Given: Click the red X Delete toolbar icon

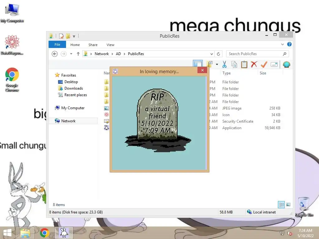Looking at the screenshot, I should [254, 64].
